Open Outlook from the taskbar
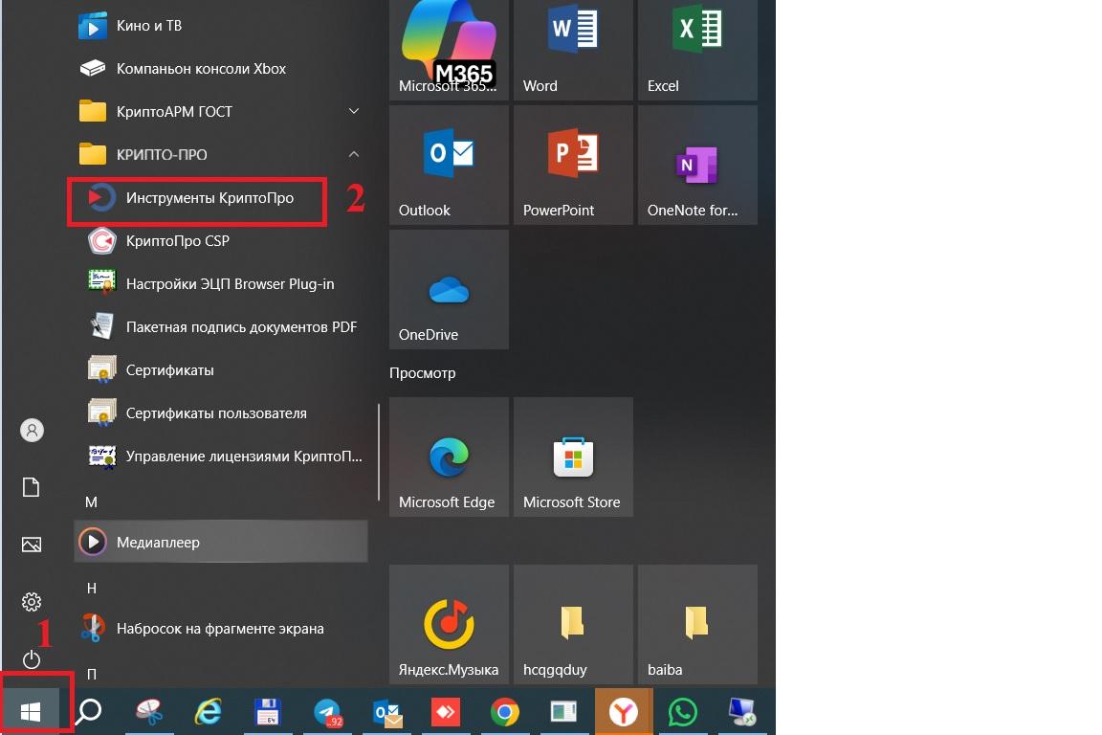 coord(386,712)
